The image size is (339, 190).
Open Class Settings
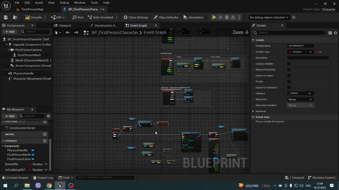coord(136,17)
